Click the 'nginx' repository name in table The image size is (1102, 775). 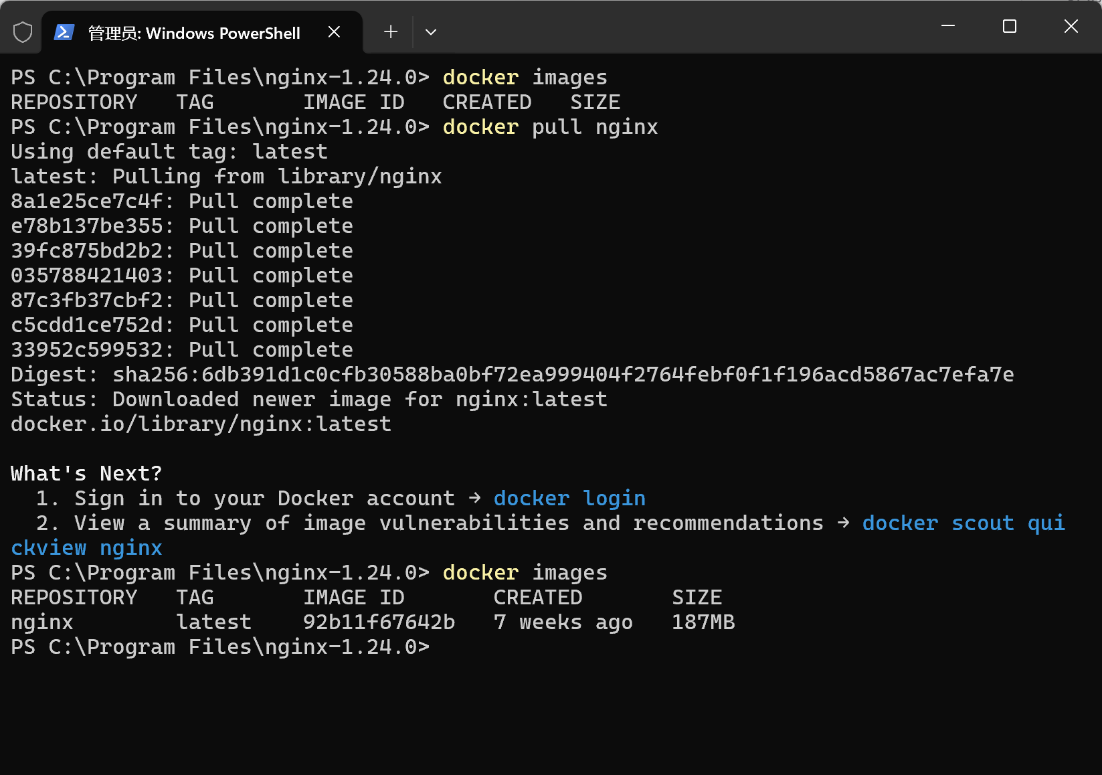[x=42, y=622]
